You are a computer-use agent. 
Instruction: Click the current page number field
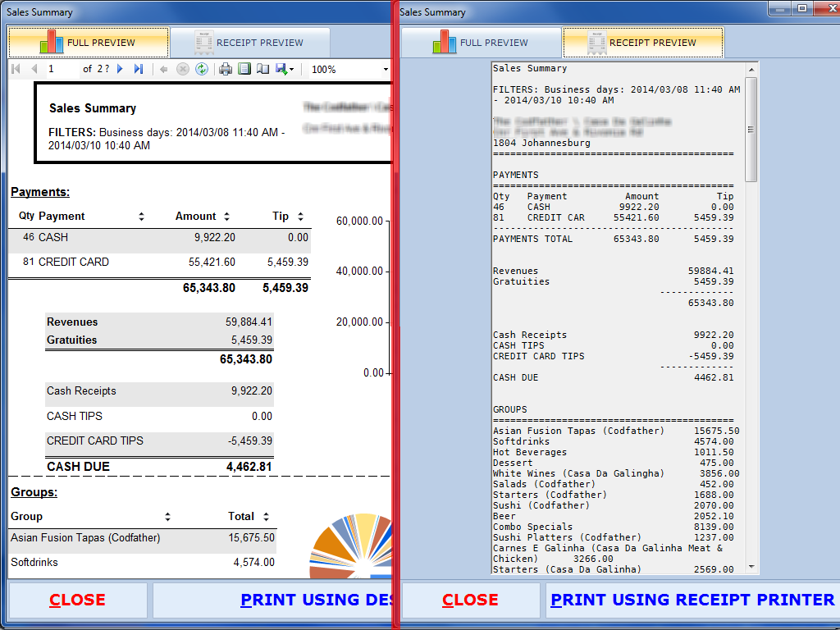coord(62,70)
